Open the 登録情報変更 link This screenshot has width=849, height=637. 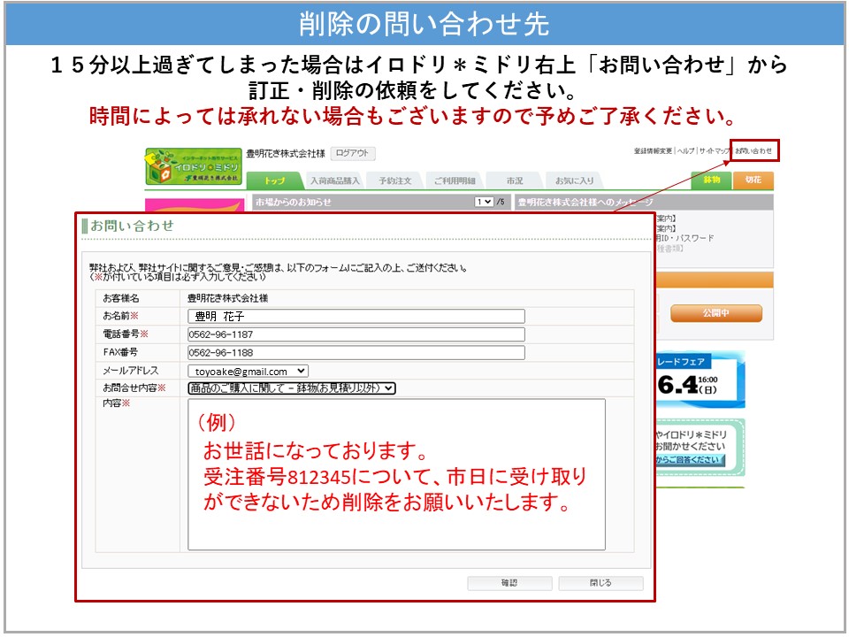coord(653,151)
